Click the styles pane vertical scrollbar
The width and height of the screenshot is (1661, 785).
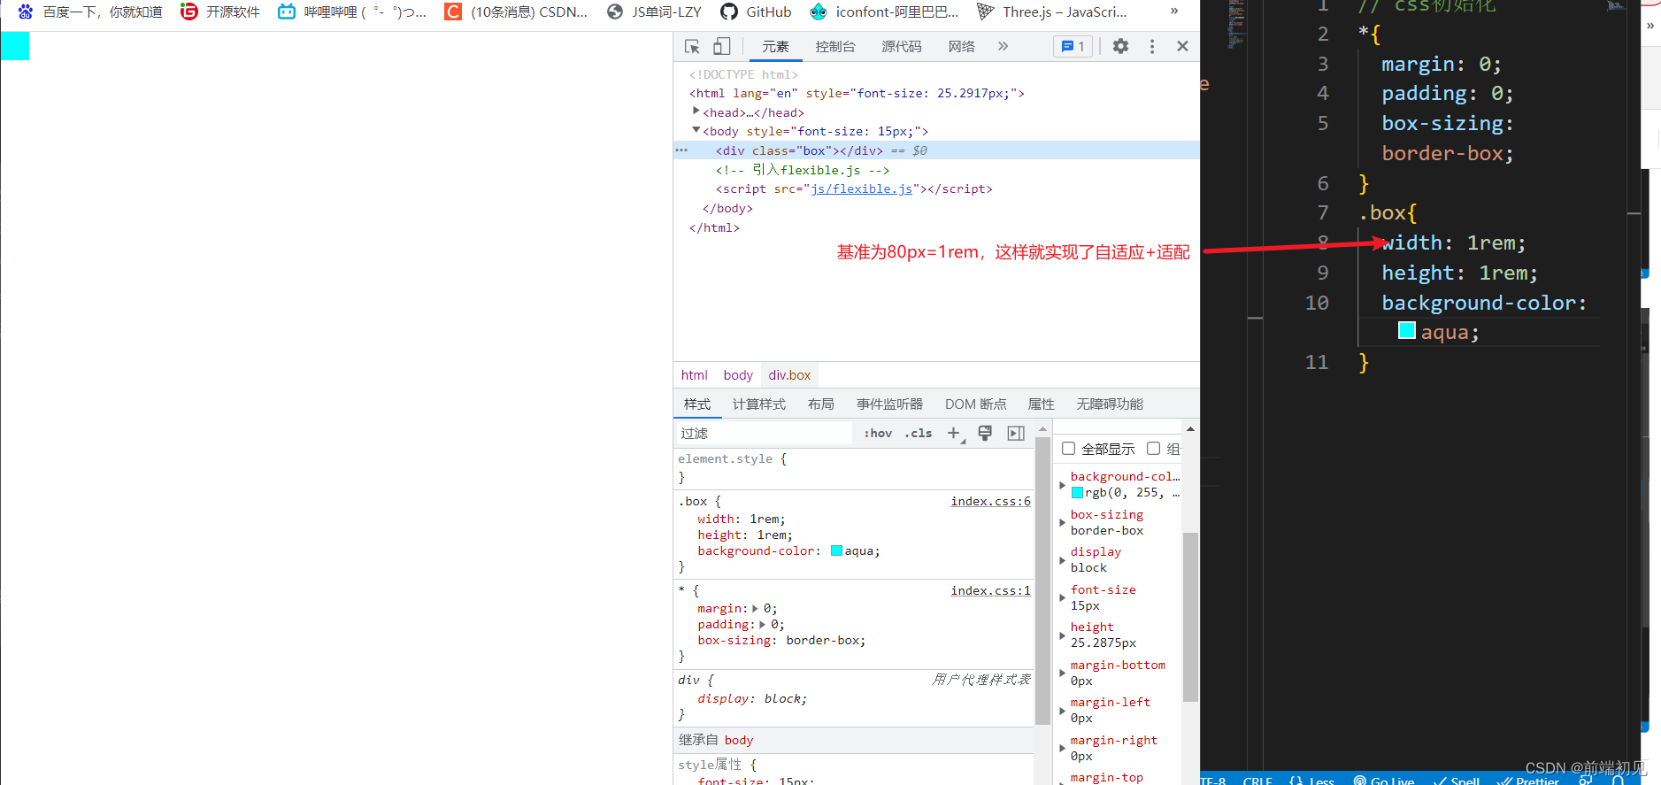point(1042,580)
